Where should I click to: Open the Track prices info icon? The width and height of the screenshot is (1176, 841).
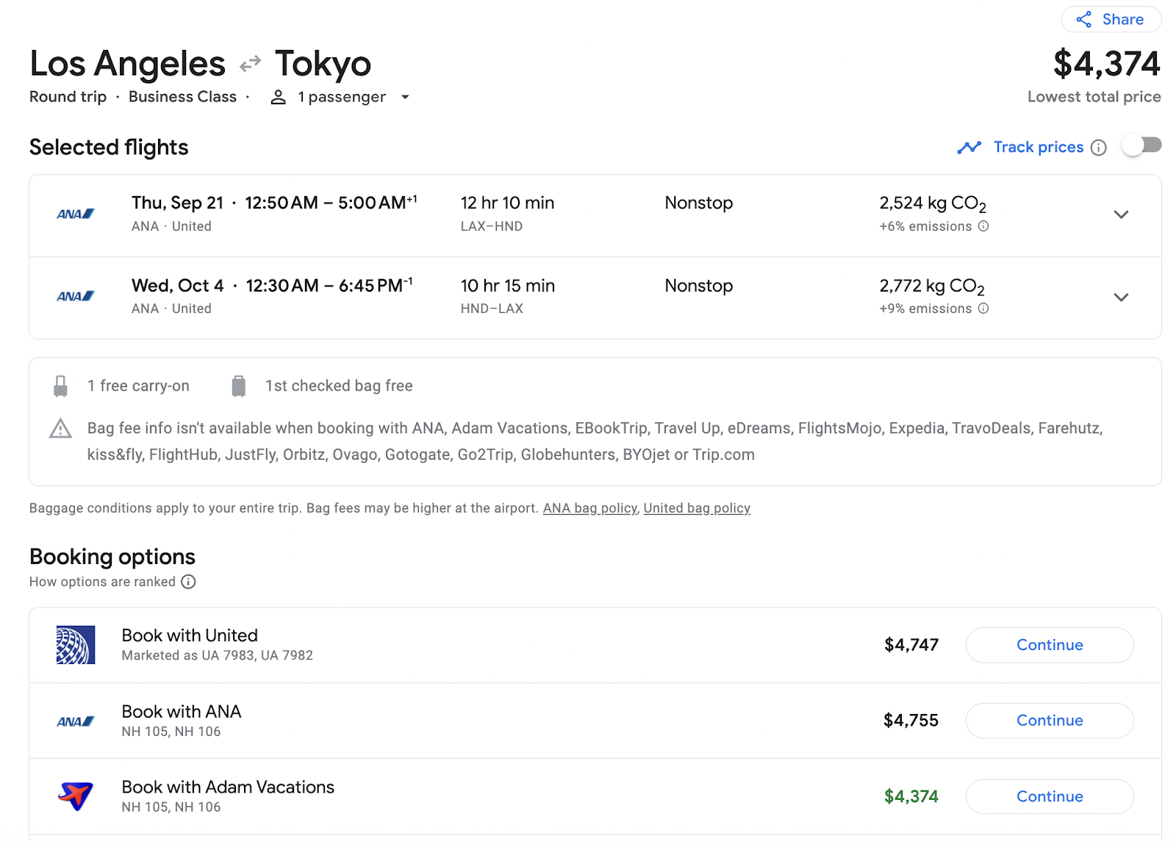click(1098, 148)
